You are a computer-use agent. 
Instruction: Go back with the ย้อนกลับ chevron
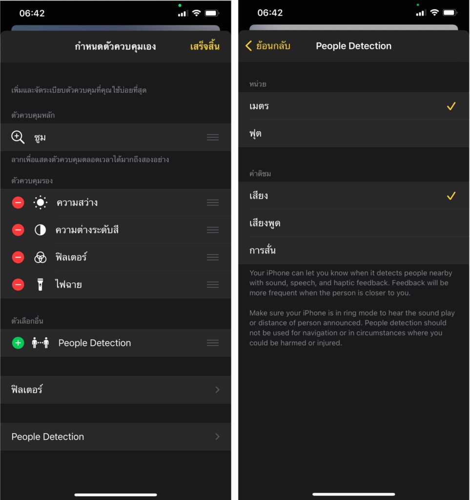(248, 45)
